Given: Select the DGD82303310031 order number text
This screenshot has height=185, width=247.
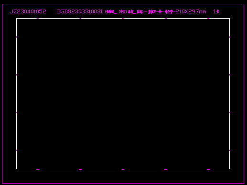Looking at the screenshot, I should point(80,11).
